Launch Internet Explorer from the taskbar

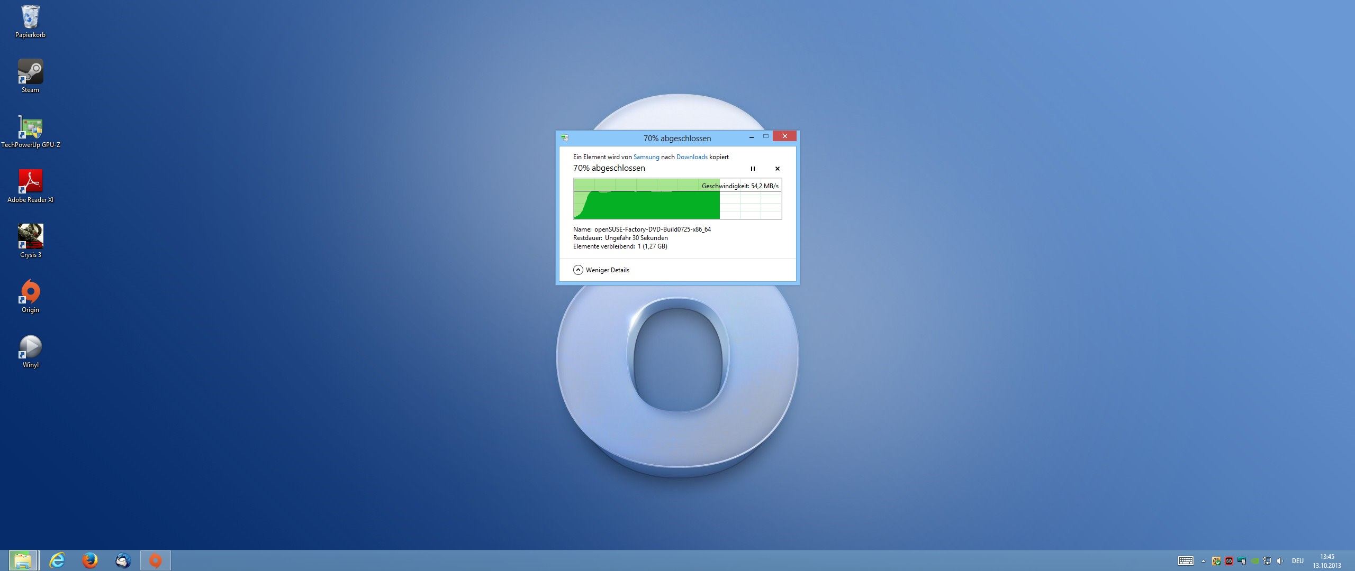(57, 560)
